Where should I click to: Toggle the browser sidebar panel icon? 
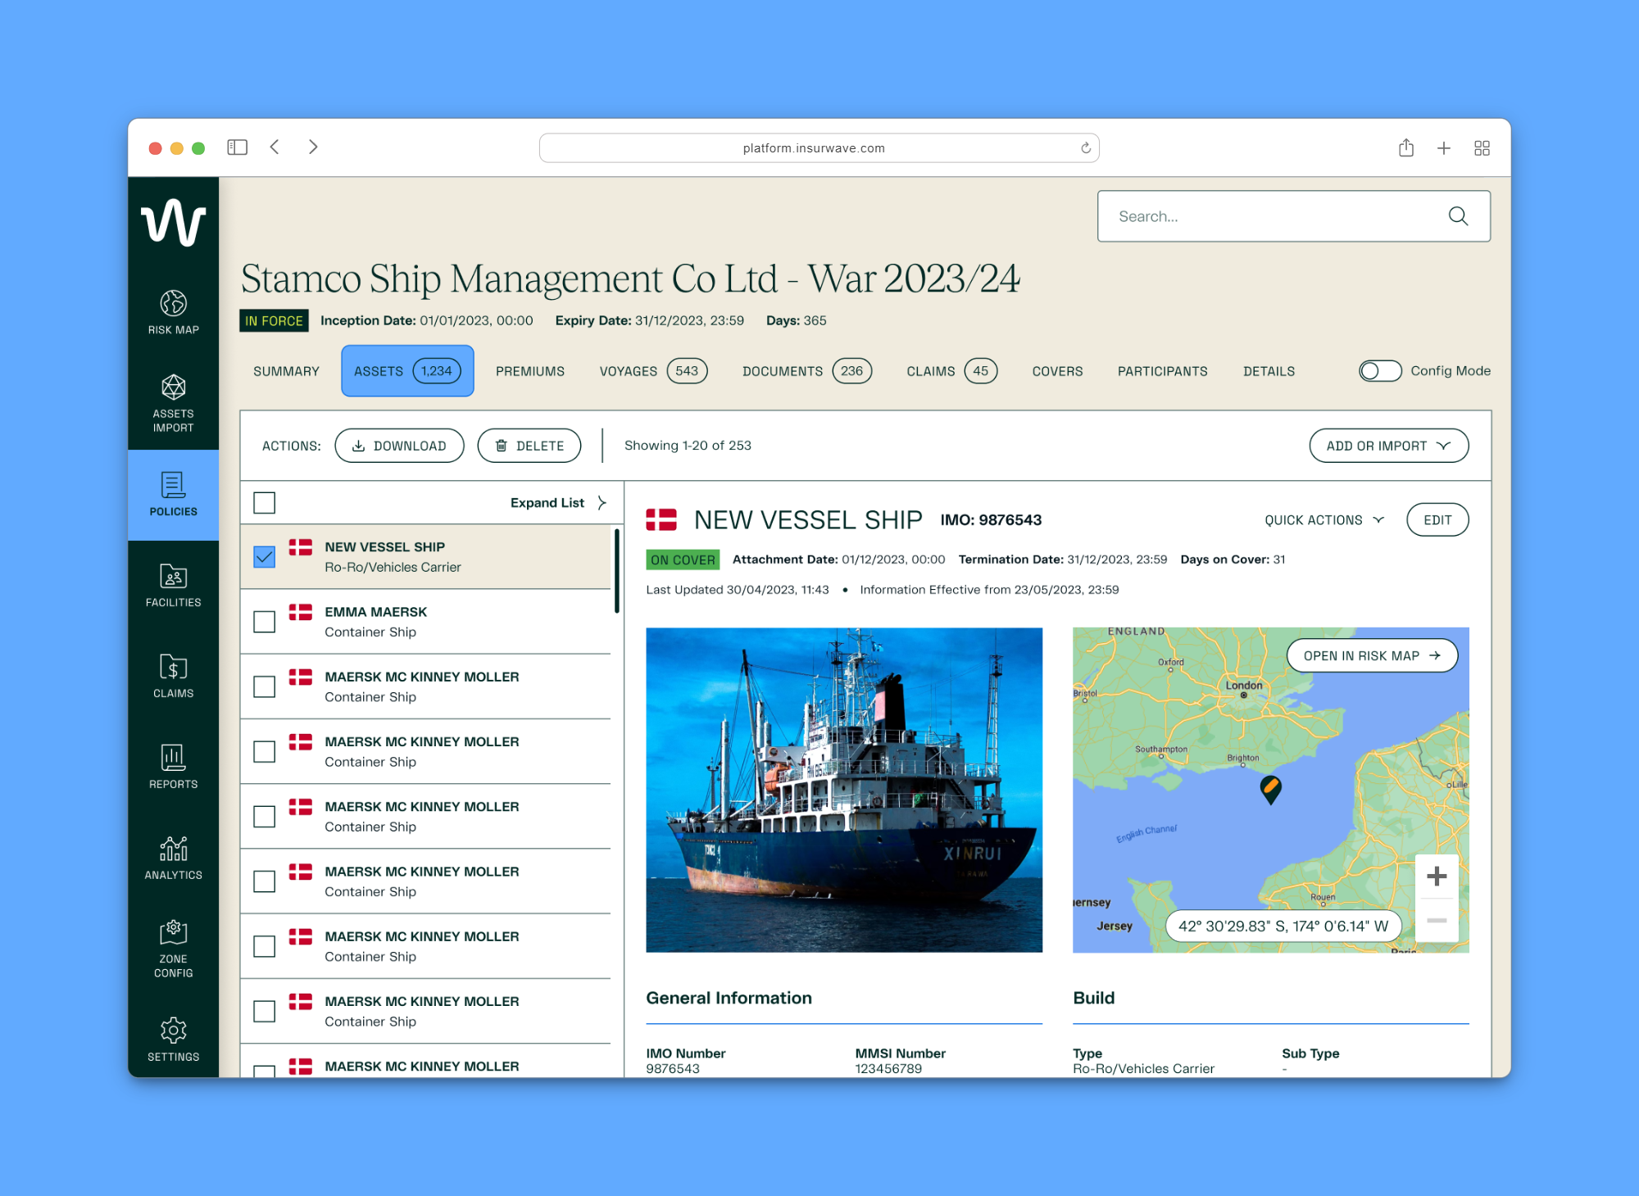point(238,147)
